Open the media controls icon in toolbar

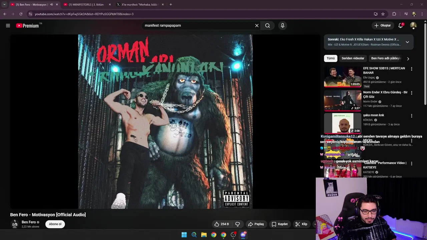pyautogui.click(x=406, y=14)
